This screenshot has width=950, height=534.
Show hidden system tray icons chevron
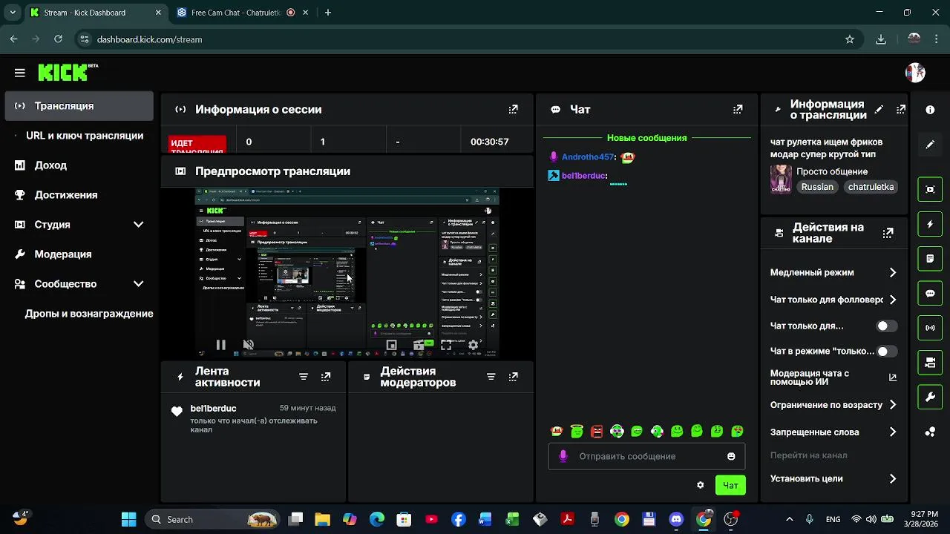click(x=790, y=519)
